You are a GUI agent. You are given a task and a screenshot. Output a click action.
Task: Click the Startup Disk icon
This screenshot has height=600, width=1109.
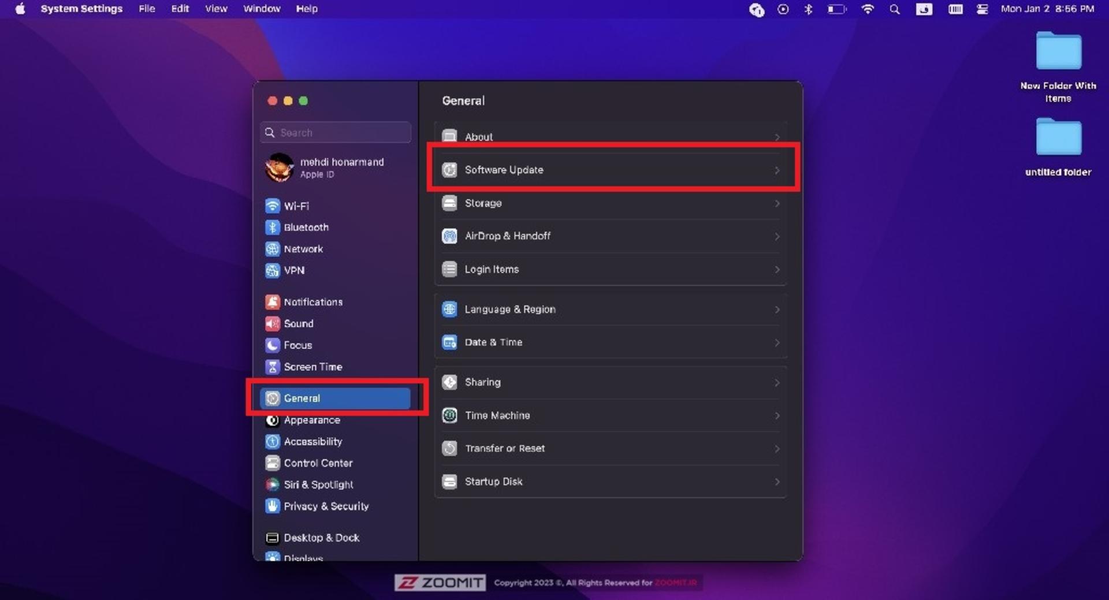click(449, 481)
